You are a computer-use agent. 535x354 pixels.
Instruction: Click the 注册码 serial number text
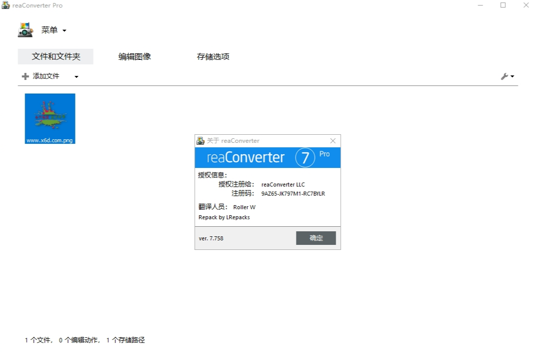[x=293, y=194]
